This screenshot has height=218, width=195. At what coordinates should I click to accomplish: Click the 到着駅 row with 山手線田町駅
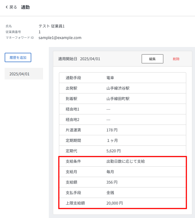click(122, 99)
